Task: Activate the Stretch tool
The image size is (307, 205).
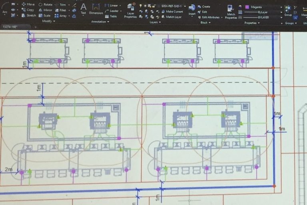Action: click(x=28, y=16)
